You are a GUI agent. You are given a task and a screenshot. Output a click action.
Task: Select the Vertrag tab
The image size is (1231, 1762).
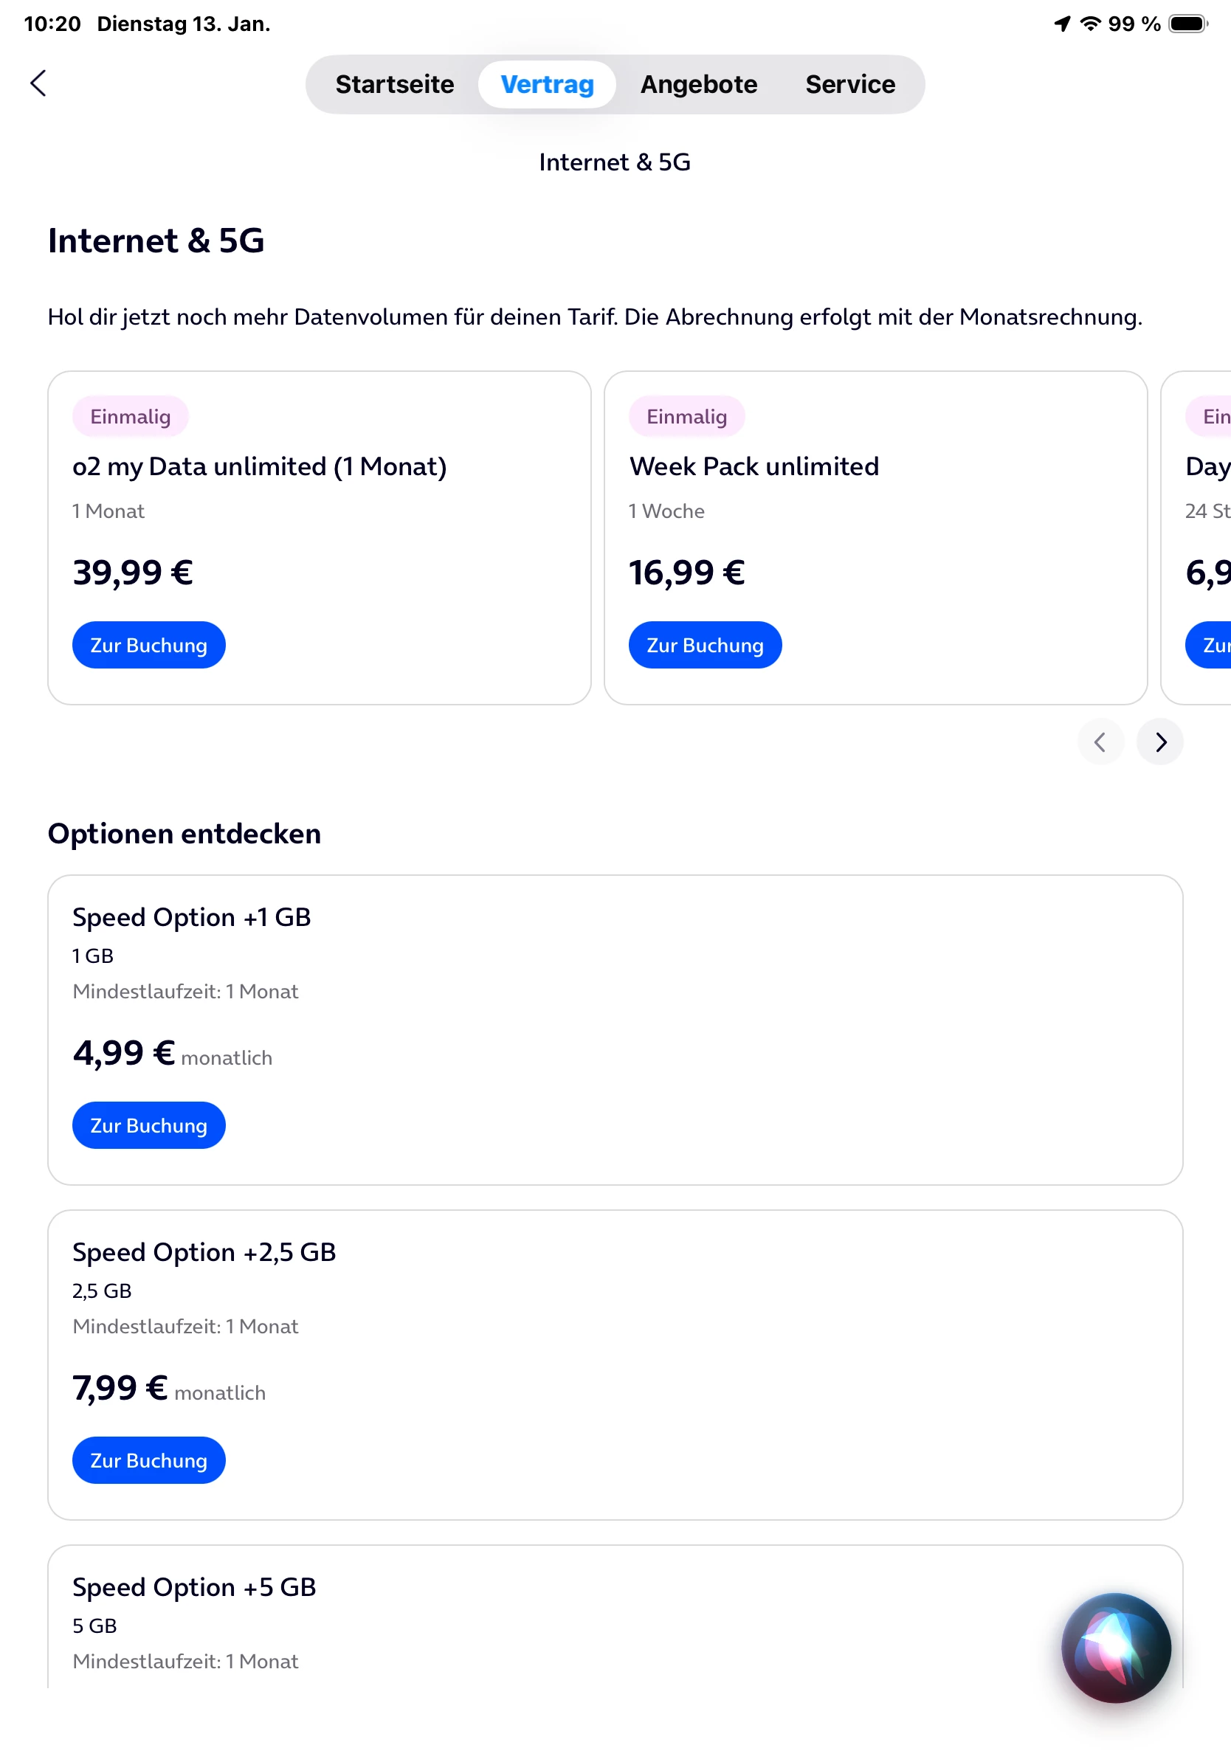tap(546, 84)
